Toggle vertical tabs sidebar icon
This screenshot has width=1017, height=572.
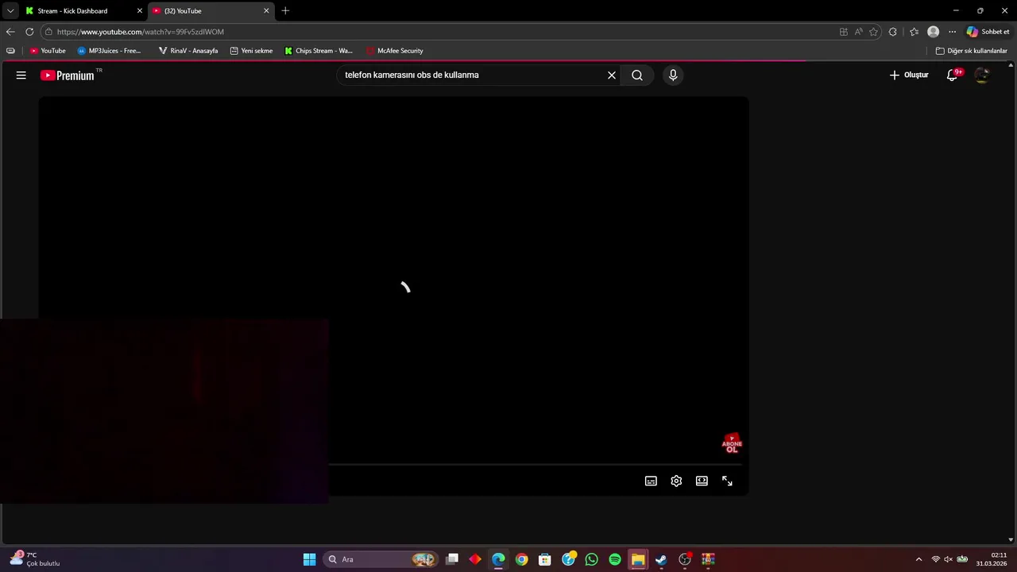tap(10, 51)
